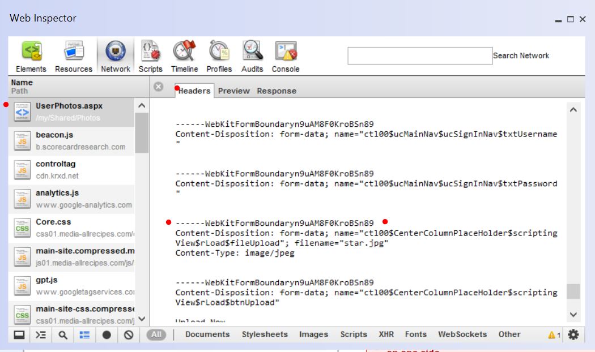This screenshot has width=595, height=352.
Task: Click the request list scrollbar thumb
Action: pyautogui.click(x=142, y=133)
